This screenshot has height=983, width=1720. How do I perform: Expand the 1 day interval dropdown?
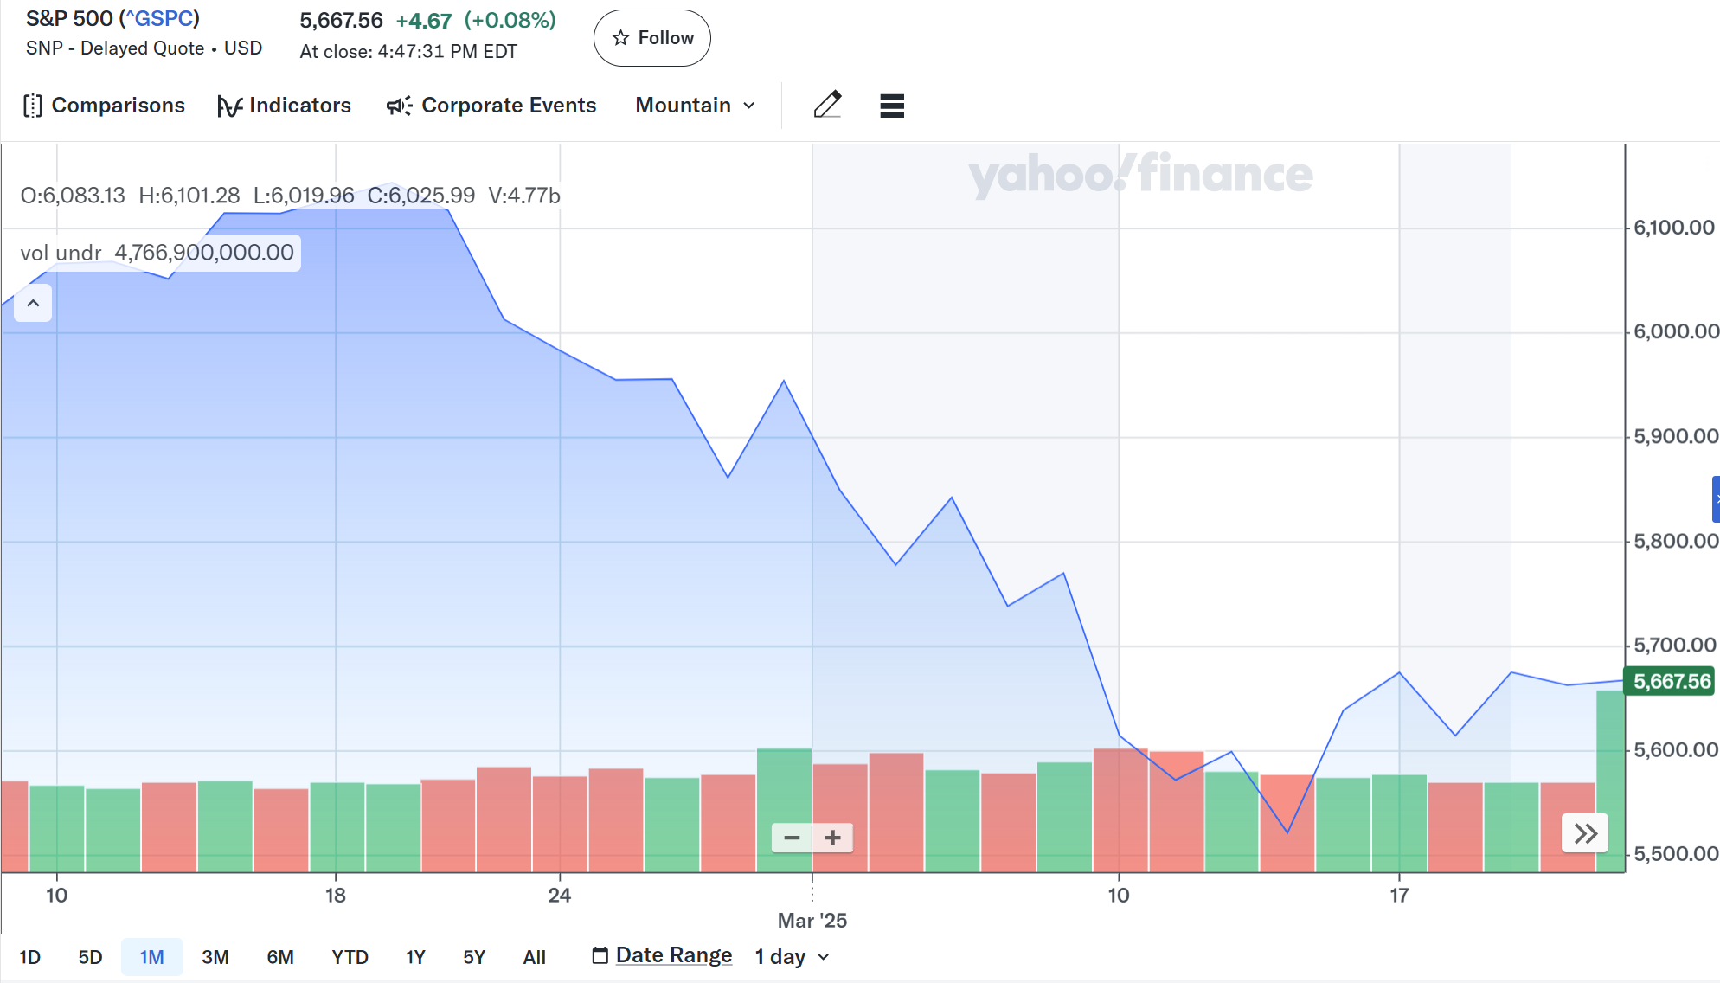click(792, 957)
